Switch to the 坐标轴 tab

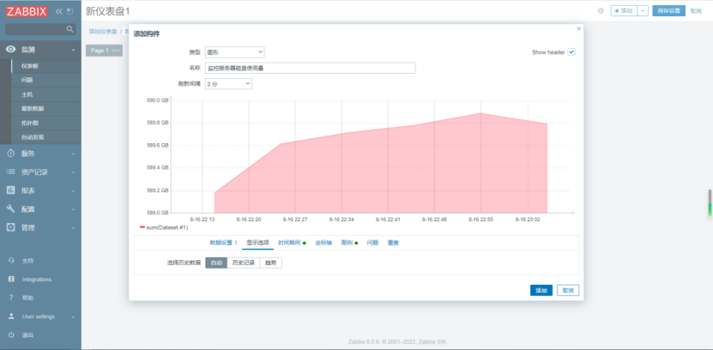point(323,243)
